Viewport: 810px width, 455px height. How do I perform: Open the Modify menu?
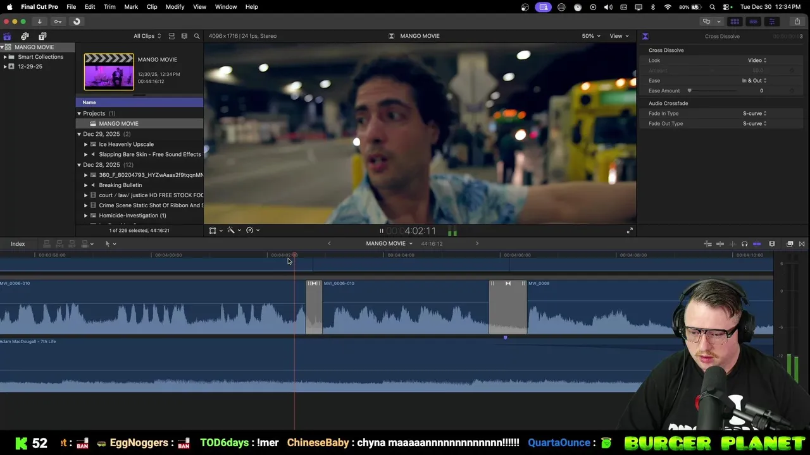pos(175,7)
